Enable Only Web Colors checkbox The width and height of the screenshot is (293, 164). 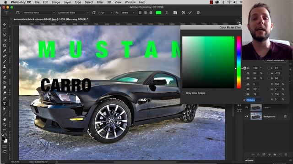point(184,93)
